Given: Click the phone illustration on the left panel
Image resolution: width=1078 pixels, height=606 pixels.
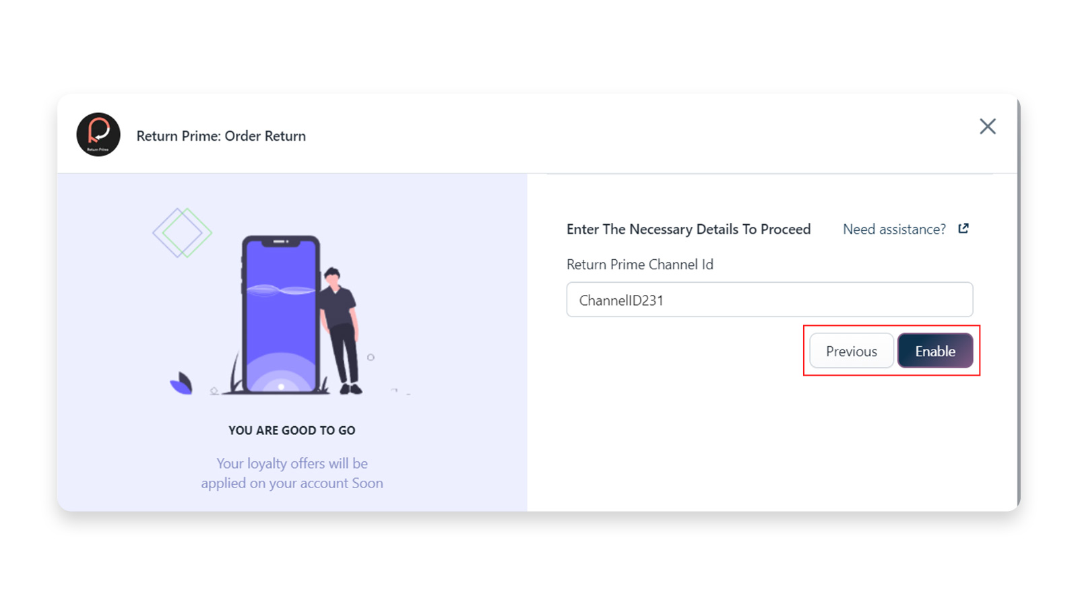Looking at the screenshot, I should [283, 313].
